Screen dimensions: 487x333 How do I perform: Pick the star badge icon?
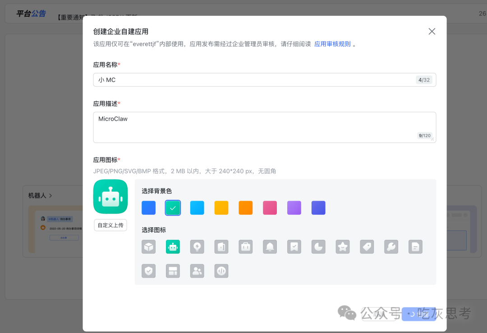coord(343,247)
